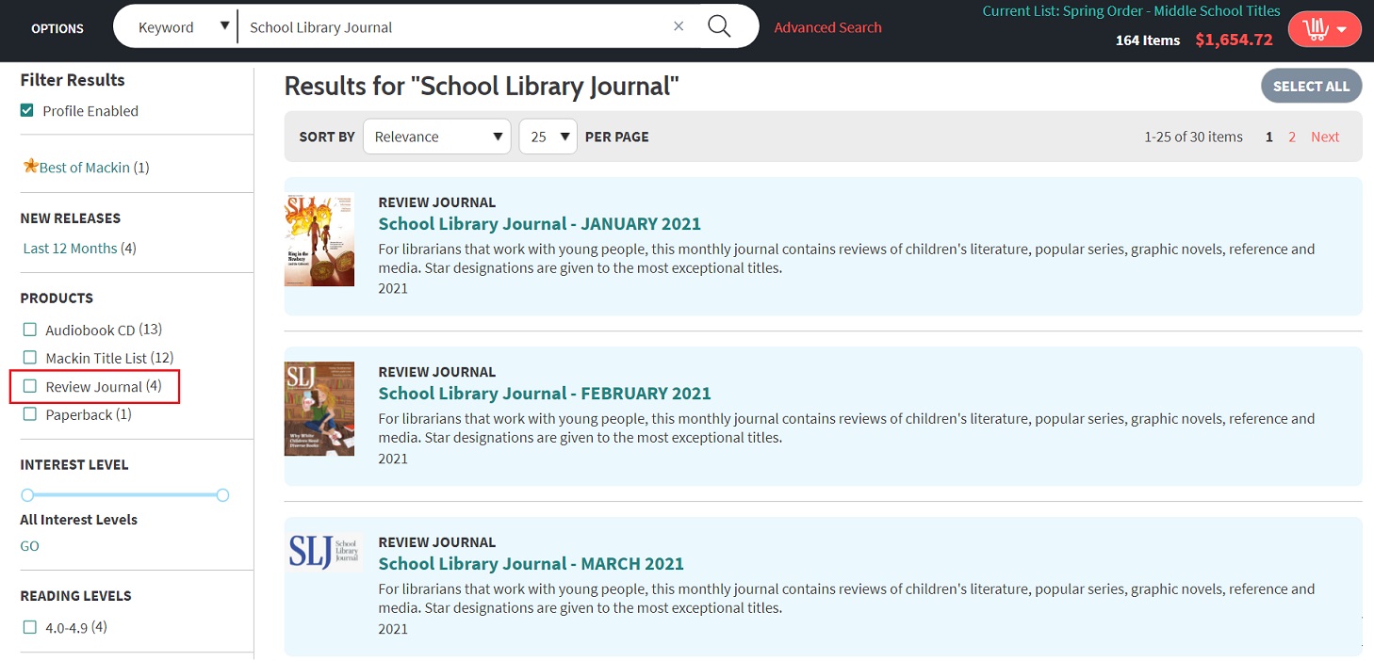The height and width of the screenshot is (661, 1374).
Task: Check the Audiobook CD product filter
Action: [x=30, y=330]
